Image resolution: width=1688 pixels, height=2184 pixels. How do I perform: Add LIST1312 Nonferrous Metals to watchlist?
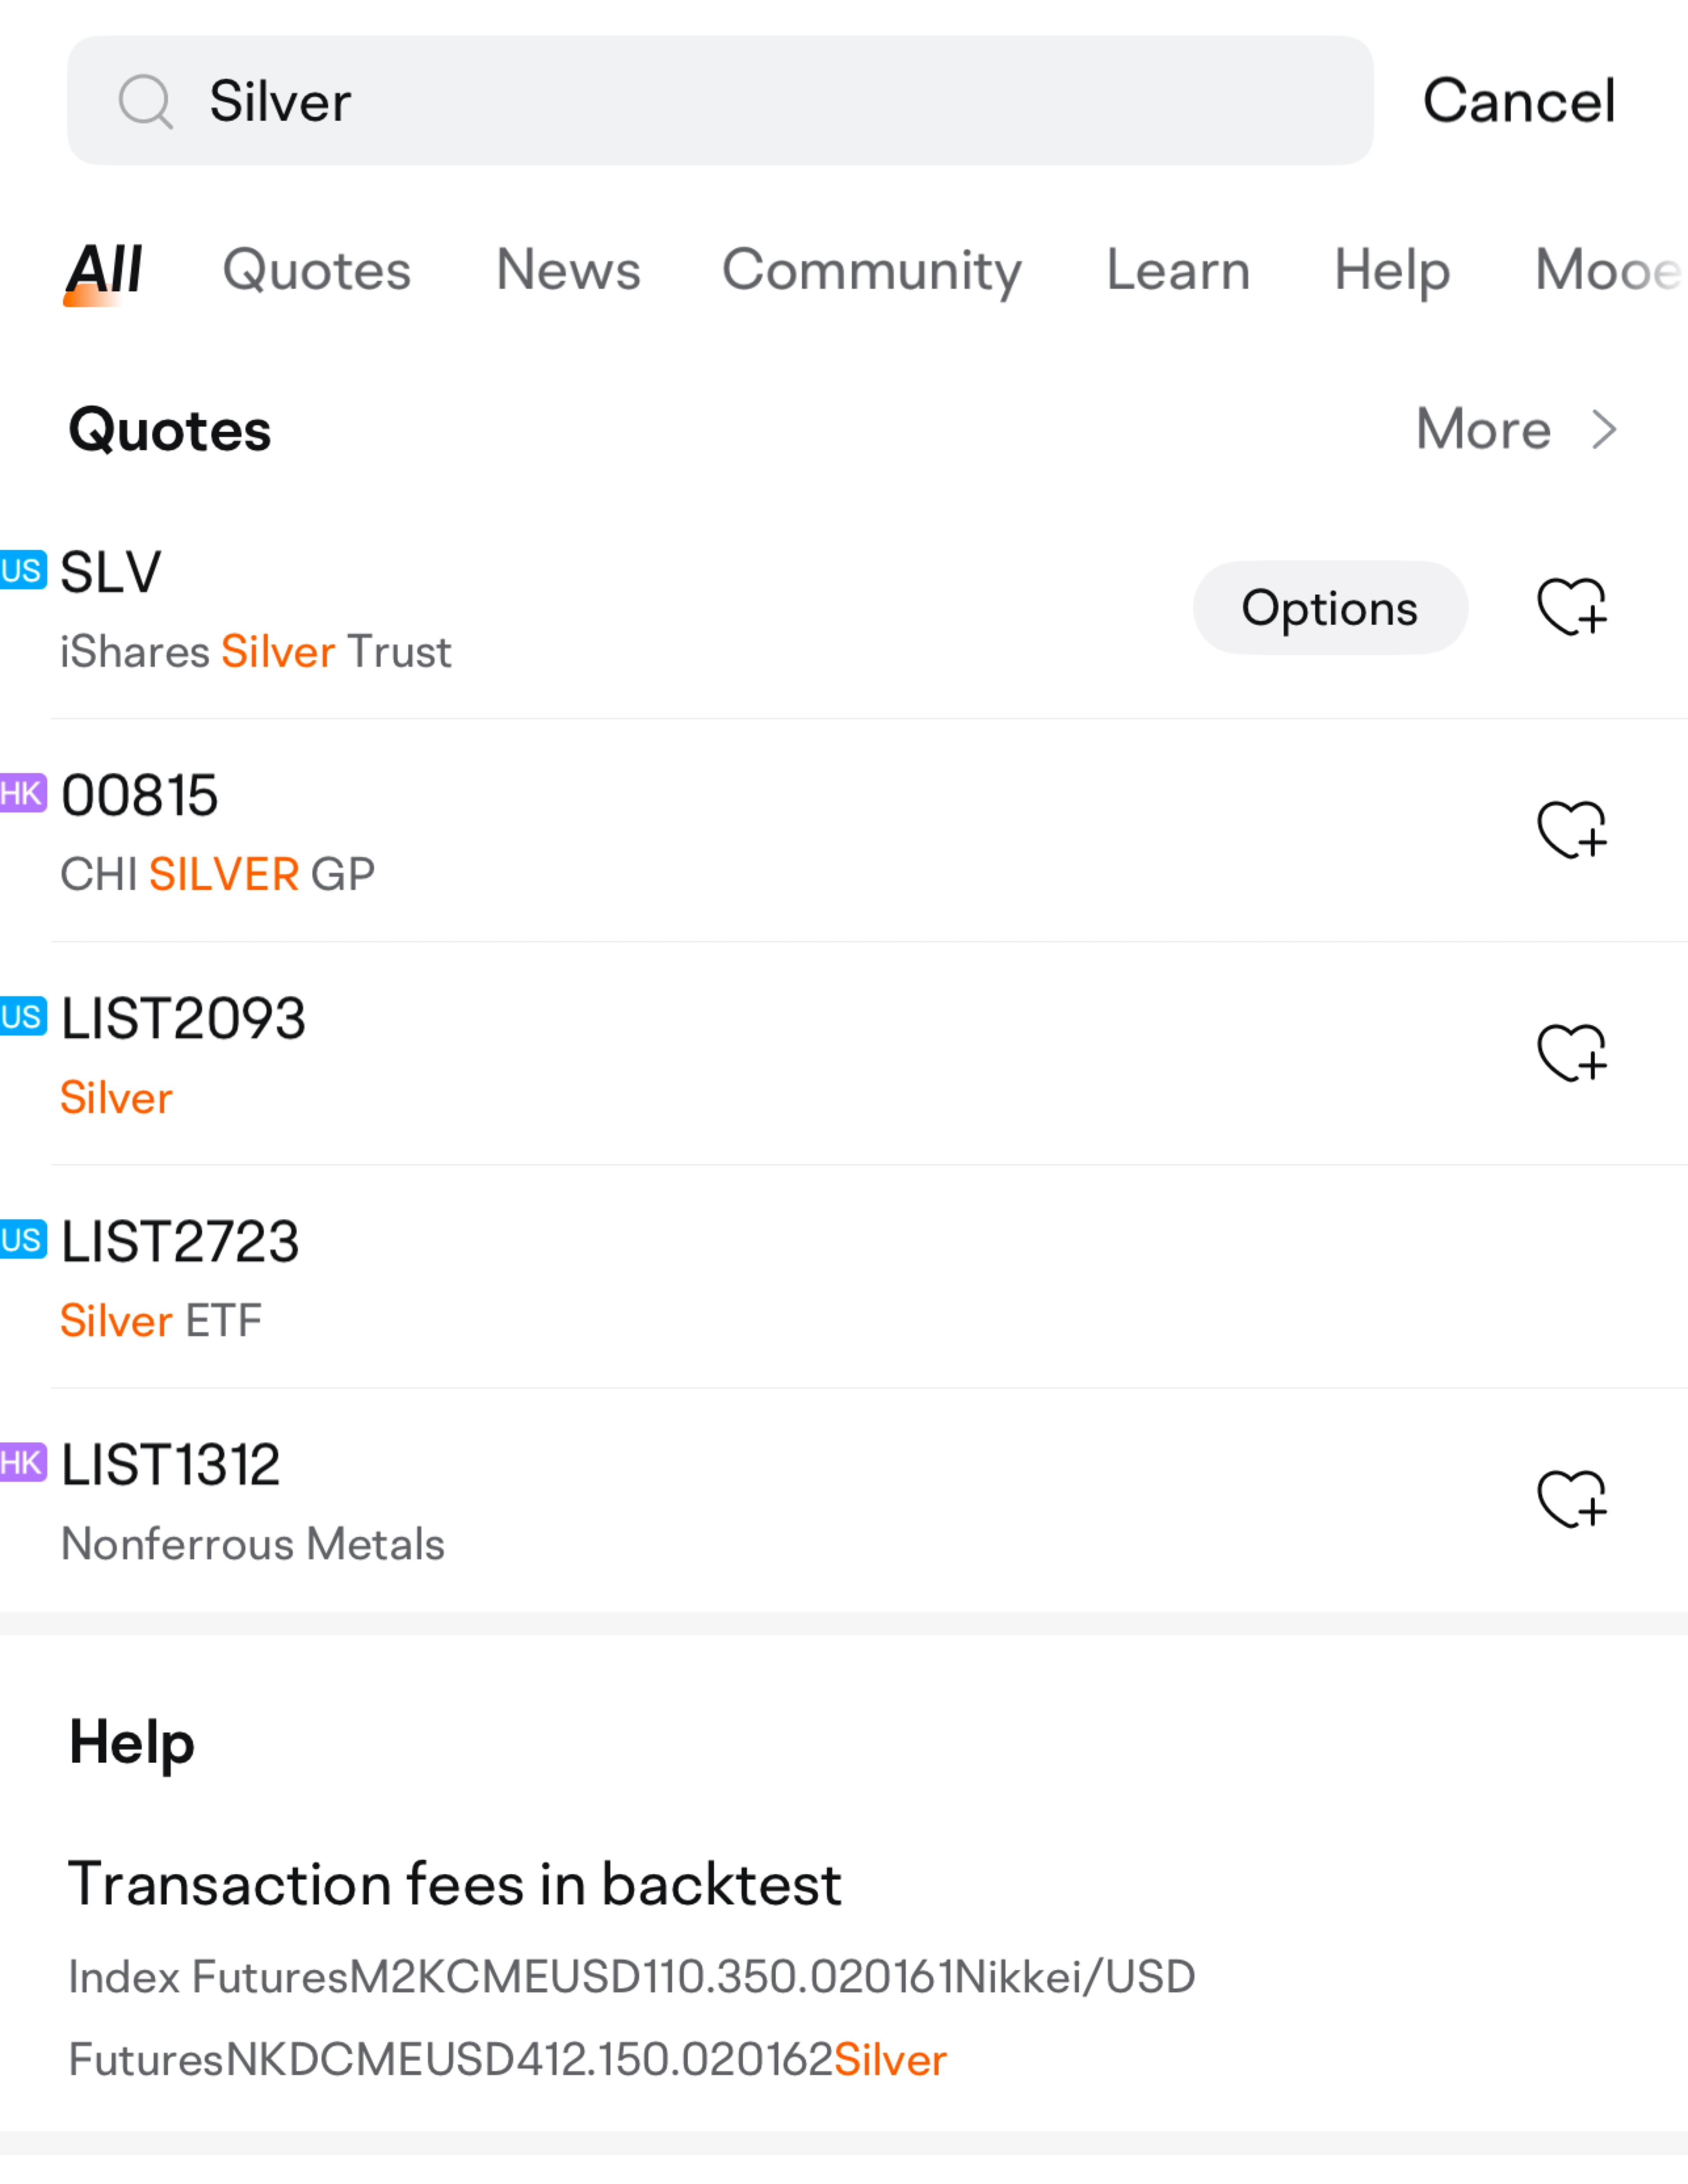[x=1571, y=1499]
